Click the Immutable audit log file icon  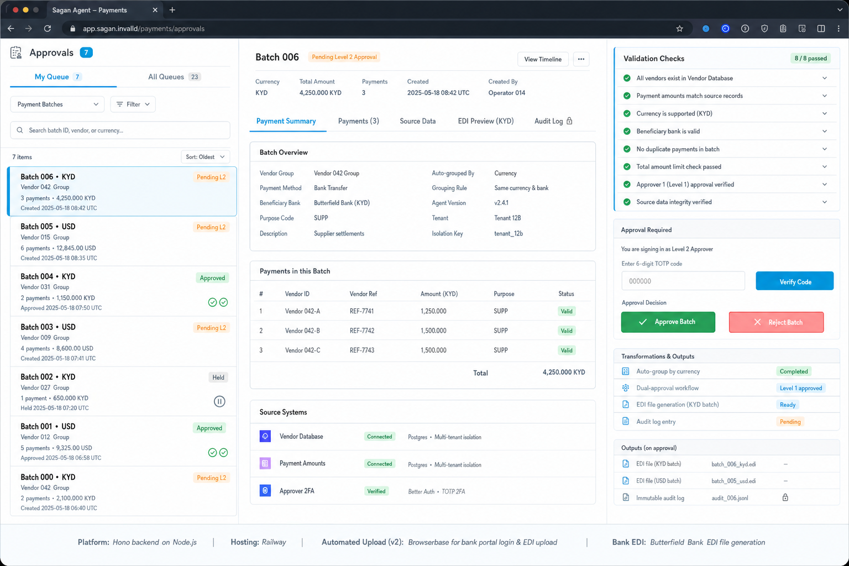click(x=626, y=497)
